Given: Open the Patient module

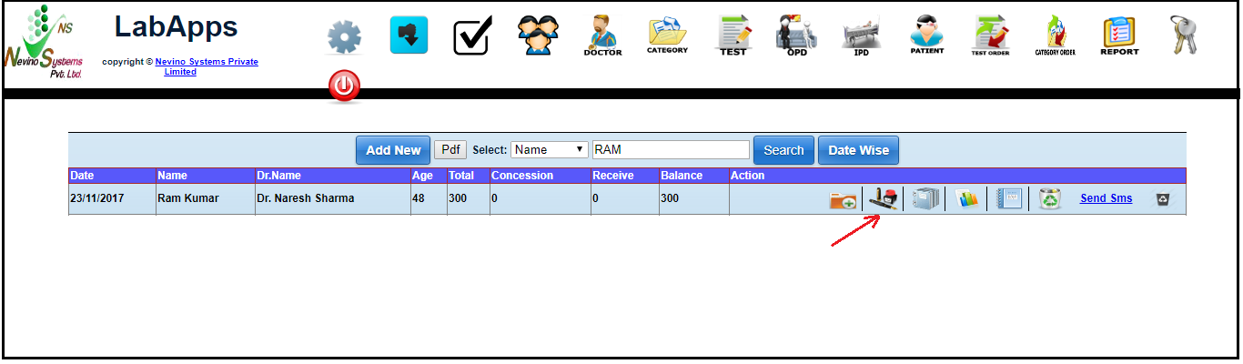Looking at the screenshot, I should point(926,35).
